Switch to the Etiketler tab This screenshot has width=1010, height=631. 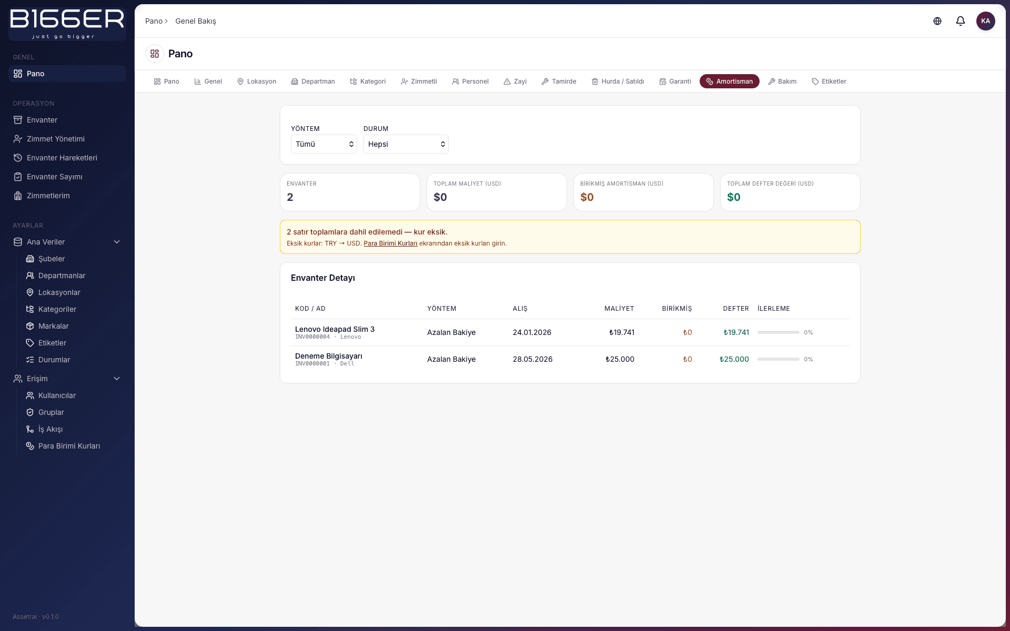[829, 82]
